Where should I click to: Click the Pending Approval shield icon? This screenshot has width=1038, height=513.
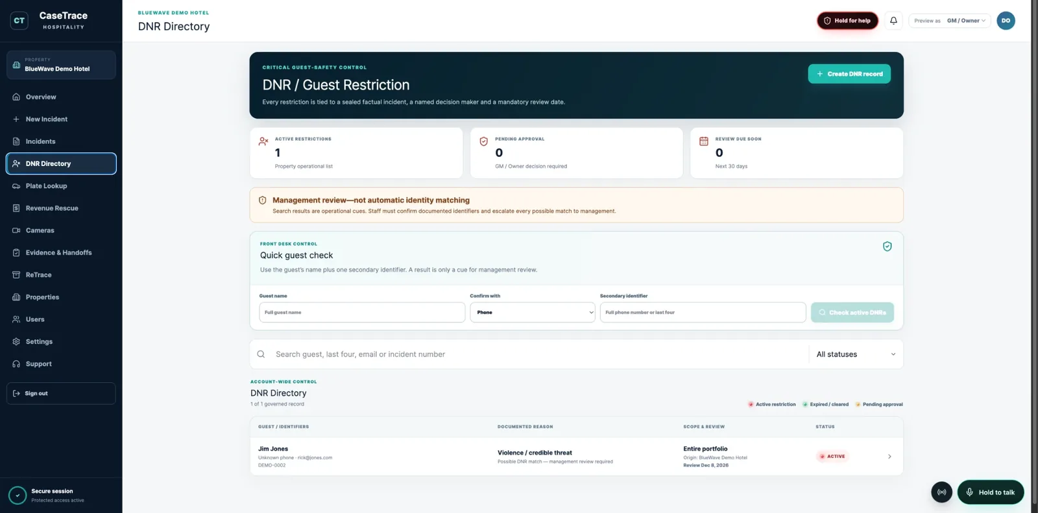[483, 141]
